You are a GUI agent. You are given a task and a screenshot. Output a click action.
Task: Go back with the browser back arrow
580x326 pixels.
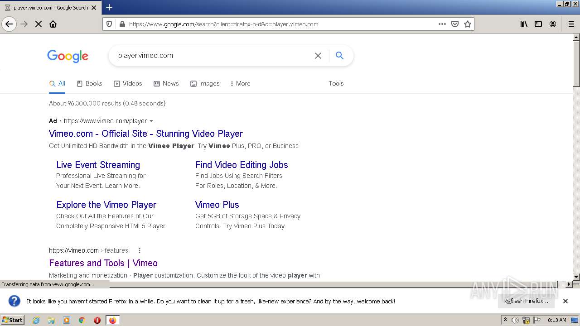(9, 24)
